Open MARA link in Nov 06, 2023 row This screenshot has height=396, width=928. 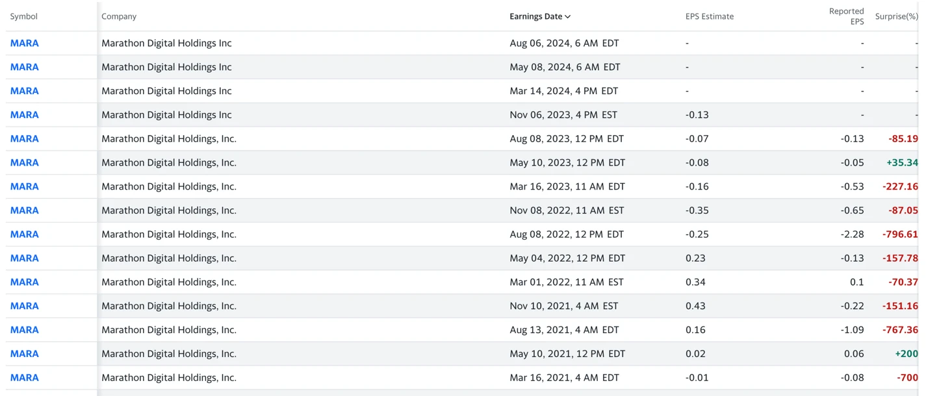25,115
